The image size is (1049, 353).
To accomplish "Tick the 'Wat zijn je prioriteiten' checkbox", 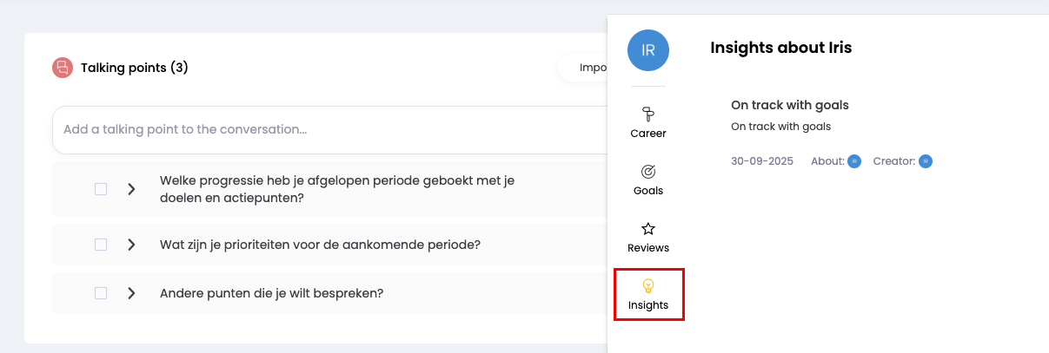I will pyautogui.click(x=101, y=245).
